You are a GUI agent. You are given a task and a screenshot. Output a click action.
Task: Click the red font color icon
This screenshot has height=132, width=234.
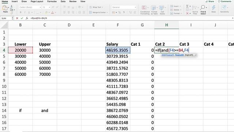[52, 12]
